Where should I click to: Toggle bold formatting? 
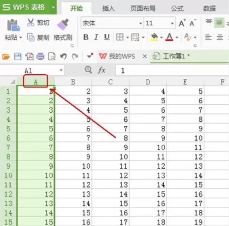point(86,37)
